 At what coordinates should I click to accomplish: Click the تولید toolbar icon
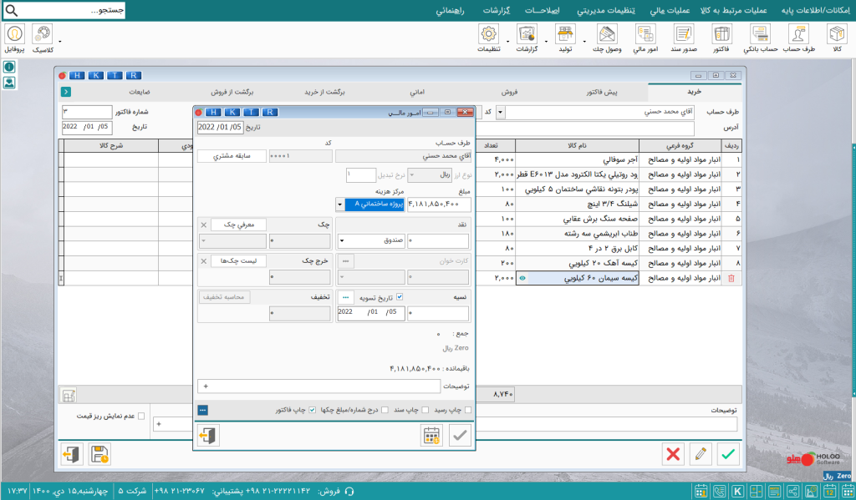click(565, 38)
